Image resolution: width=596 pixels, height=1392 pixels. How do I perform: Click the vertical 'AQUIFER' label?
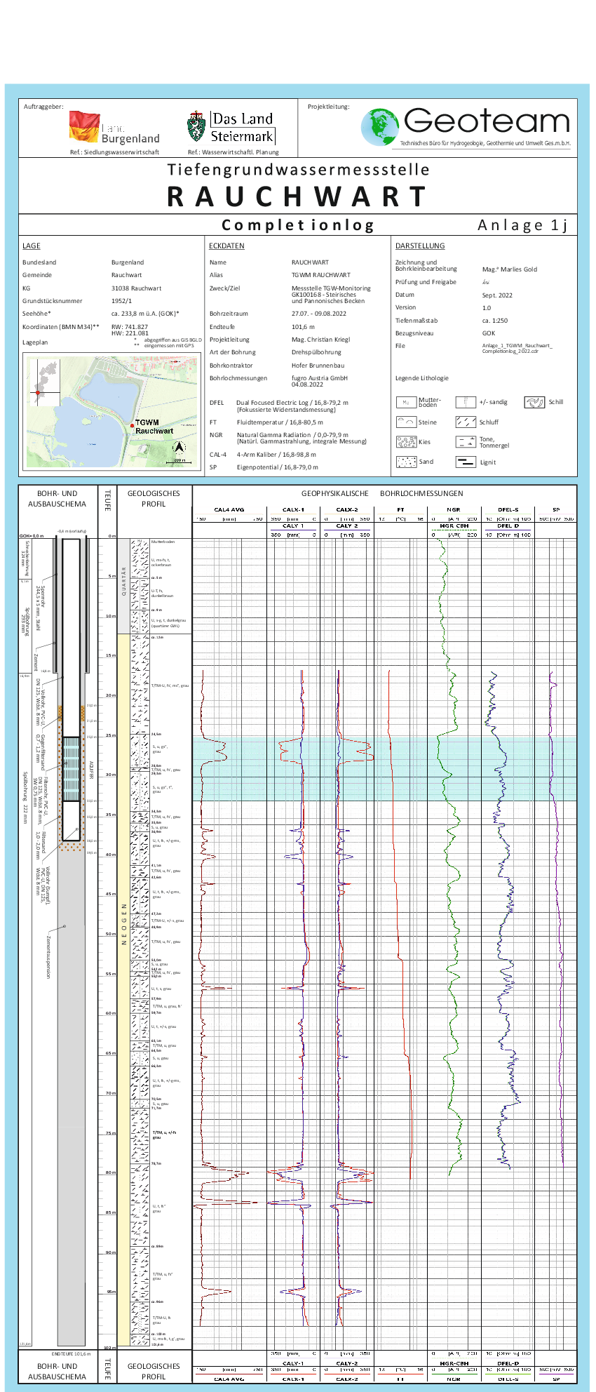pos(91,770)
